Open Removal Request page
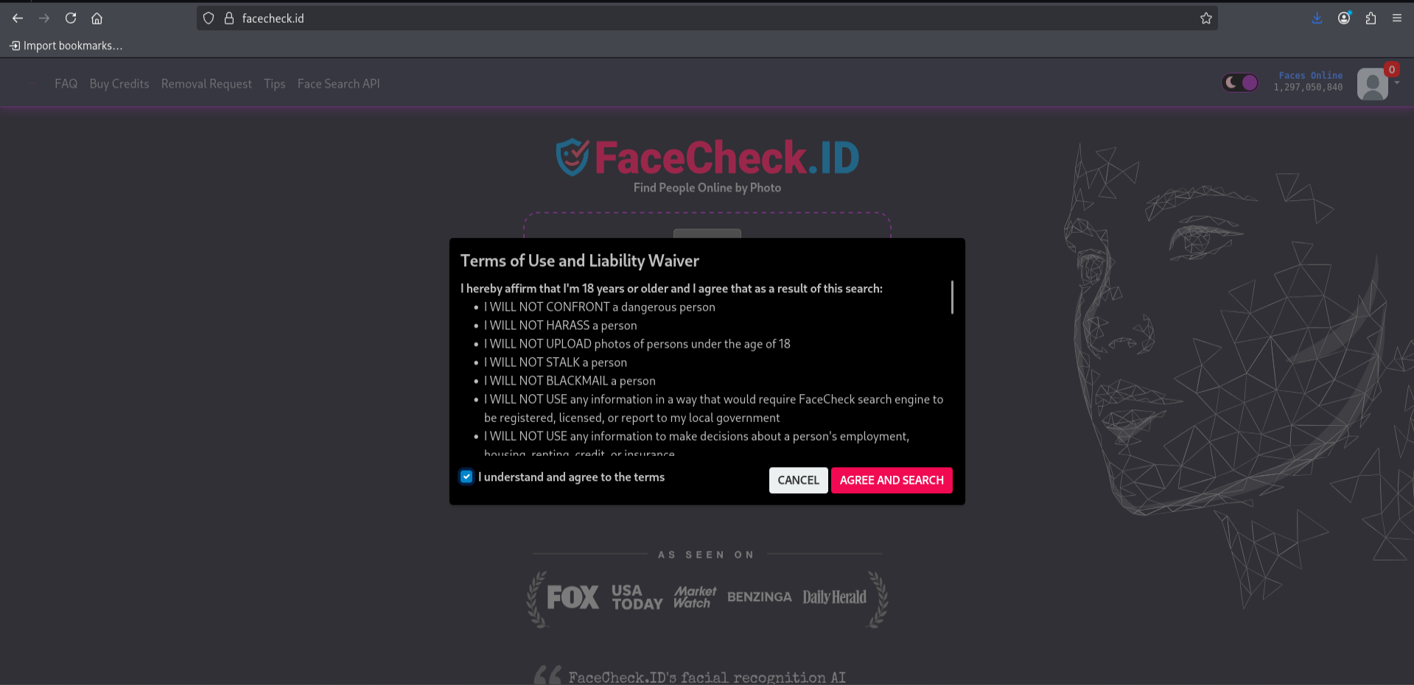Viewport: 1414px width, 685px height. 206,84
